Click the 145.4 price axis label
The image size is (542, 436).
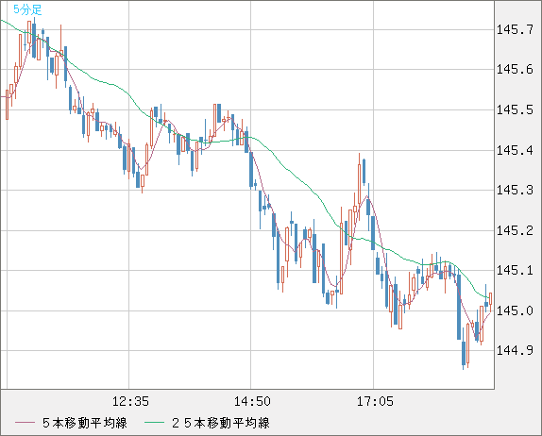[x=515, y=150]
